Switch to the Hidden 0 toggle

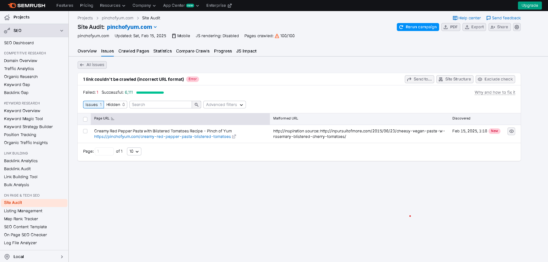point(116,105)
